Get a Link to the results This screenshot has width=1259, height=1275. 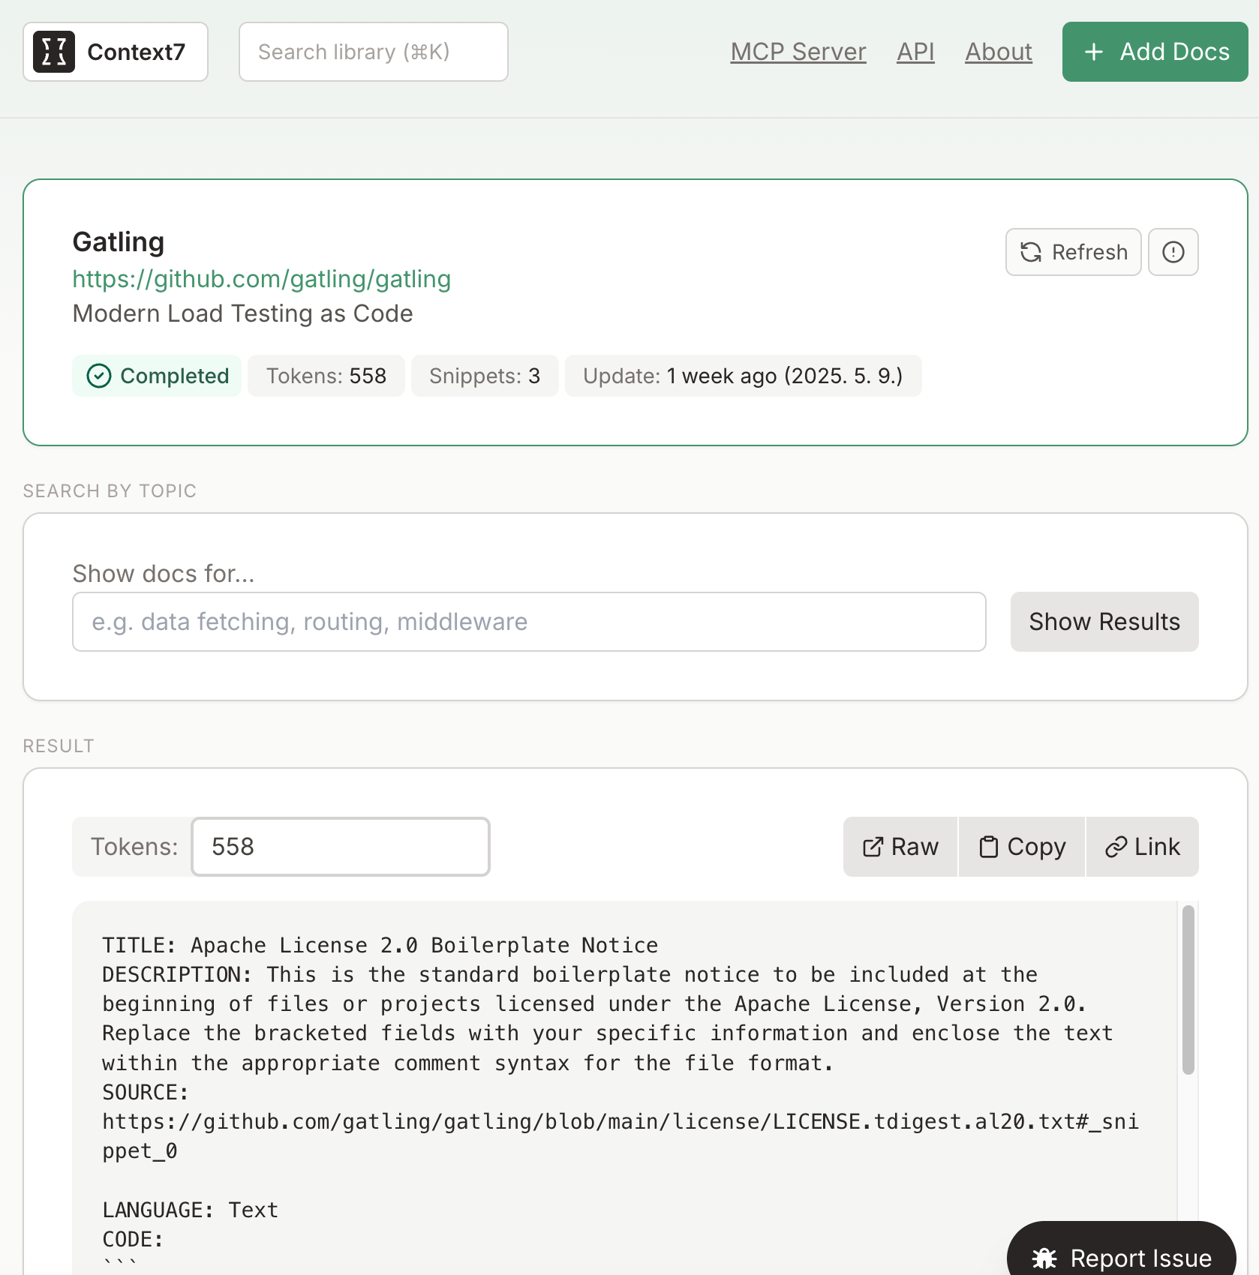[x=1142, y=847]
